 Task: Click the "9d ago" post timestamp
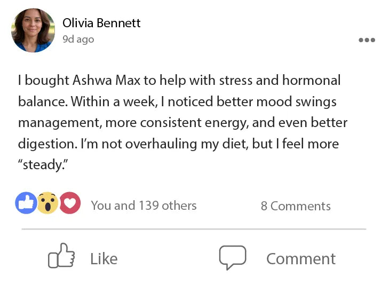tap(78, 40)
